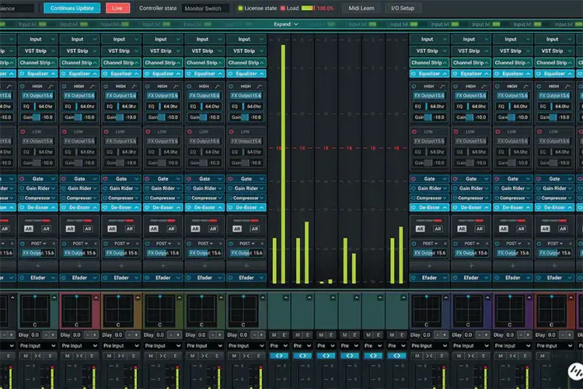Toggle POST send power icon right of the meters
Viewport: 583px width, 389px height.
coord(414,244)
